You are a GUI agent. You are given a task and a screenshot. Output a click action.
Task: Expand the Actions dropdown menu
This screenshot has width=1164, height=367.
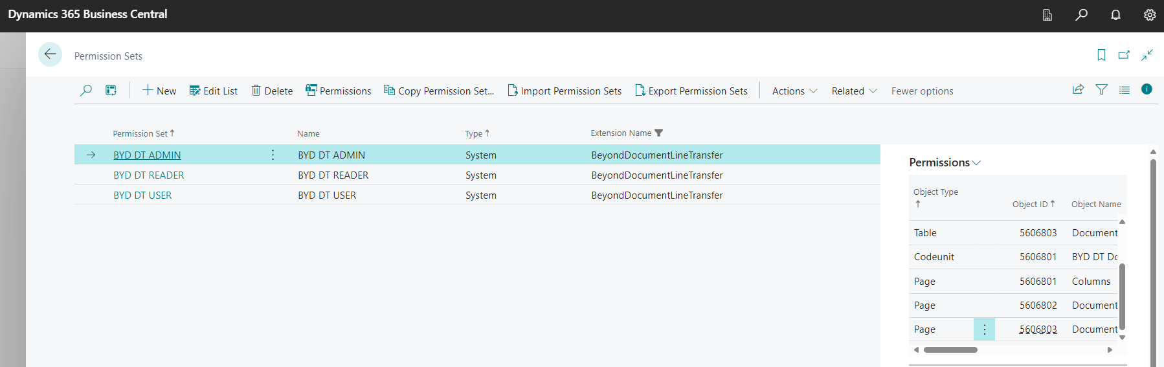(x=794, y=91)
